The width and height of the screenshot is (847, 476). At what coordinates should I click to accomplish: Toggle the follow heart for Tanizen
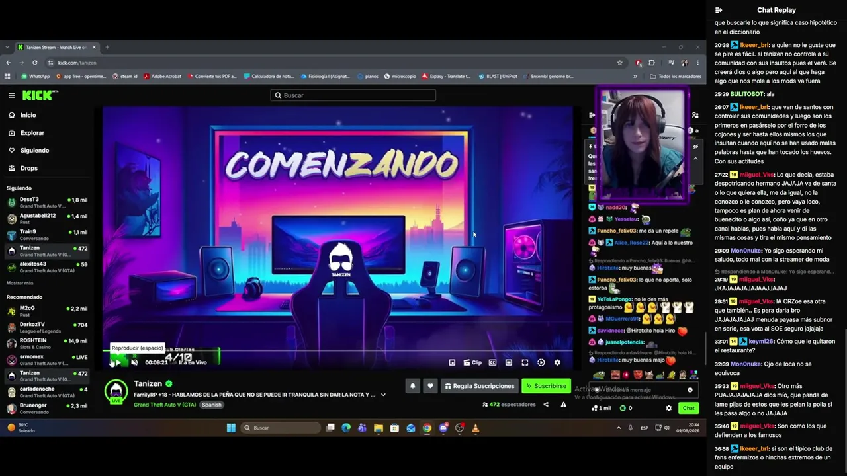tap(430, 386)
